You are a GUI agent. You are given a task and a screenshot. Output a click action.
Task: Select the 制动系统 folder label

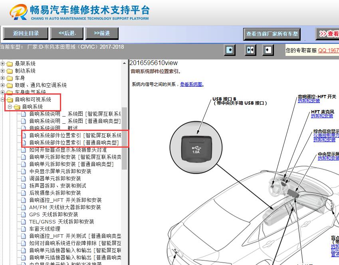pos(25,71)
